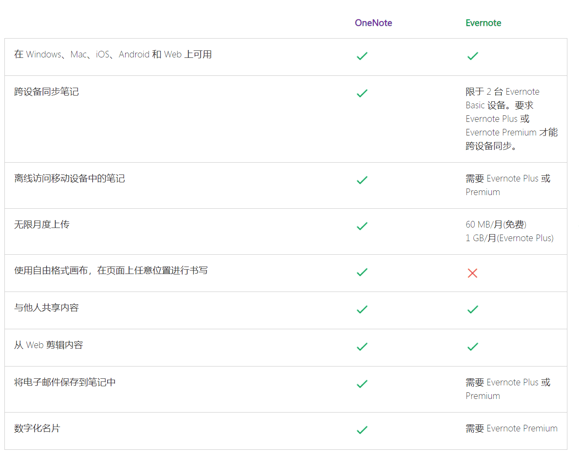Click the text 需要 Evernote Premium
The height and width of the screenshot is (452, 581).
point(512,428)
